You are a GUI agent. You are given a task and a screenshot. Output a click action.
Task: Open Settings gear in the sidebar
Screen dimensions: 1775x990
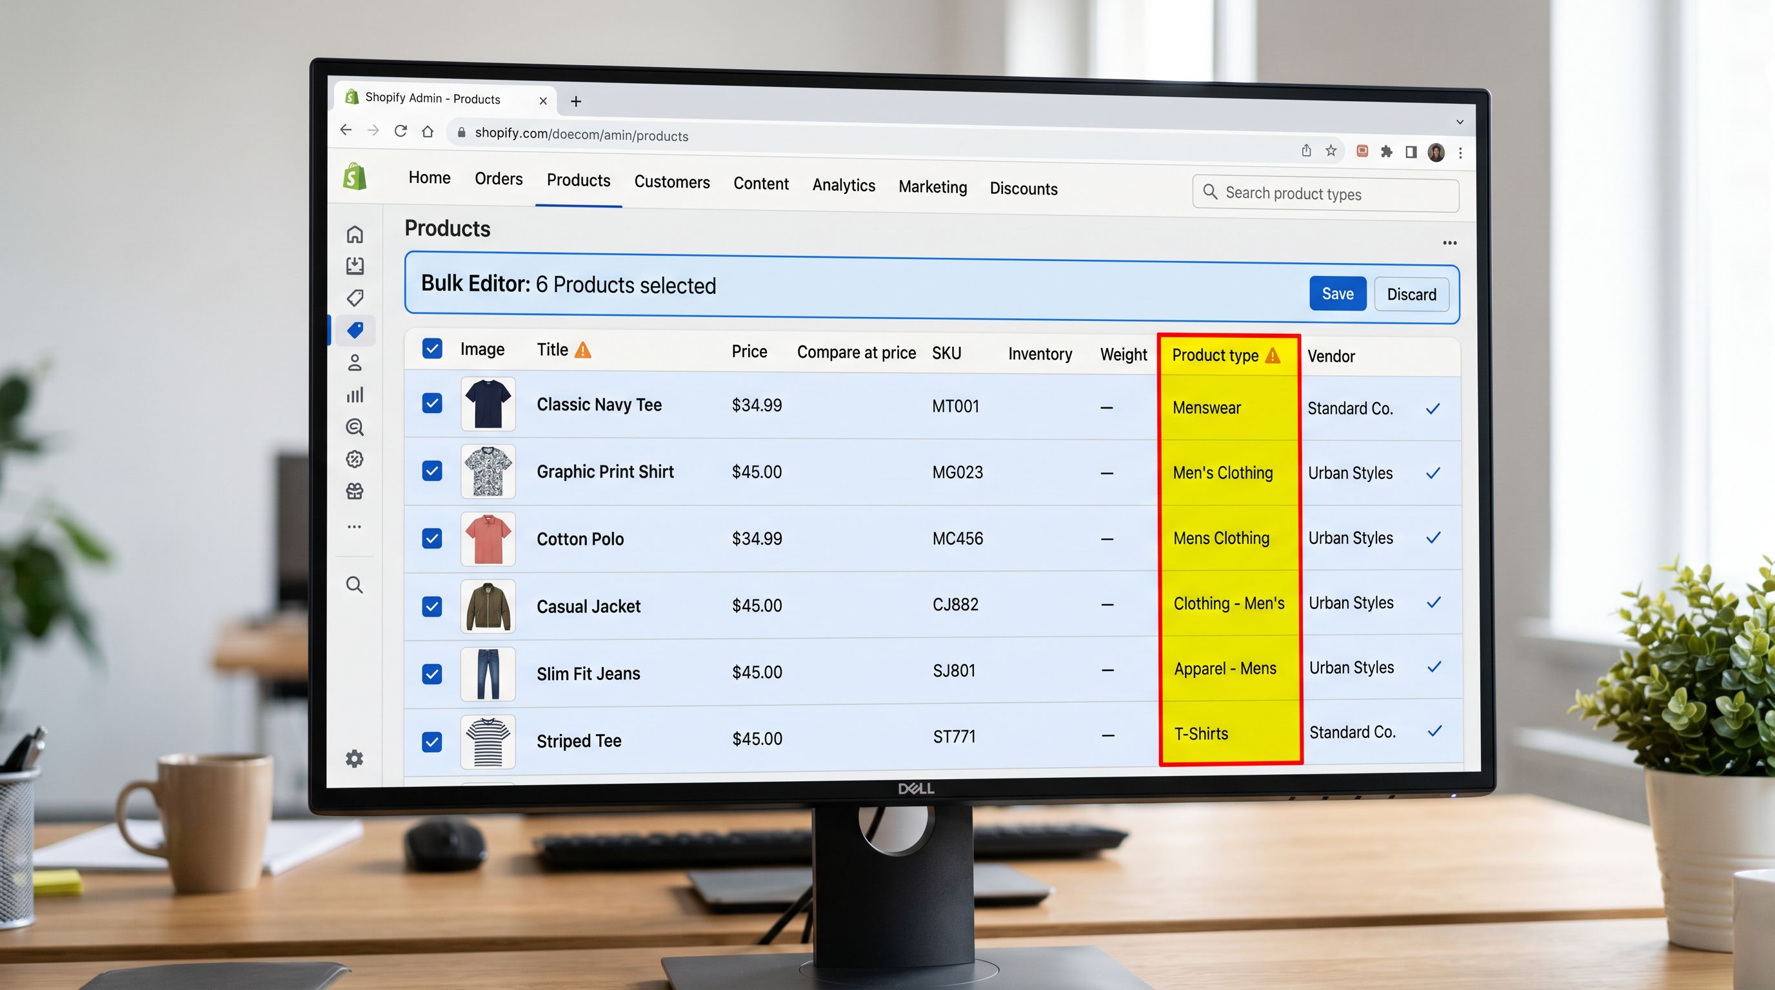pos(354,759)
